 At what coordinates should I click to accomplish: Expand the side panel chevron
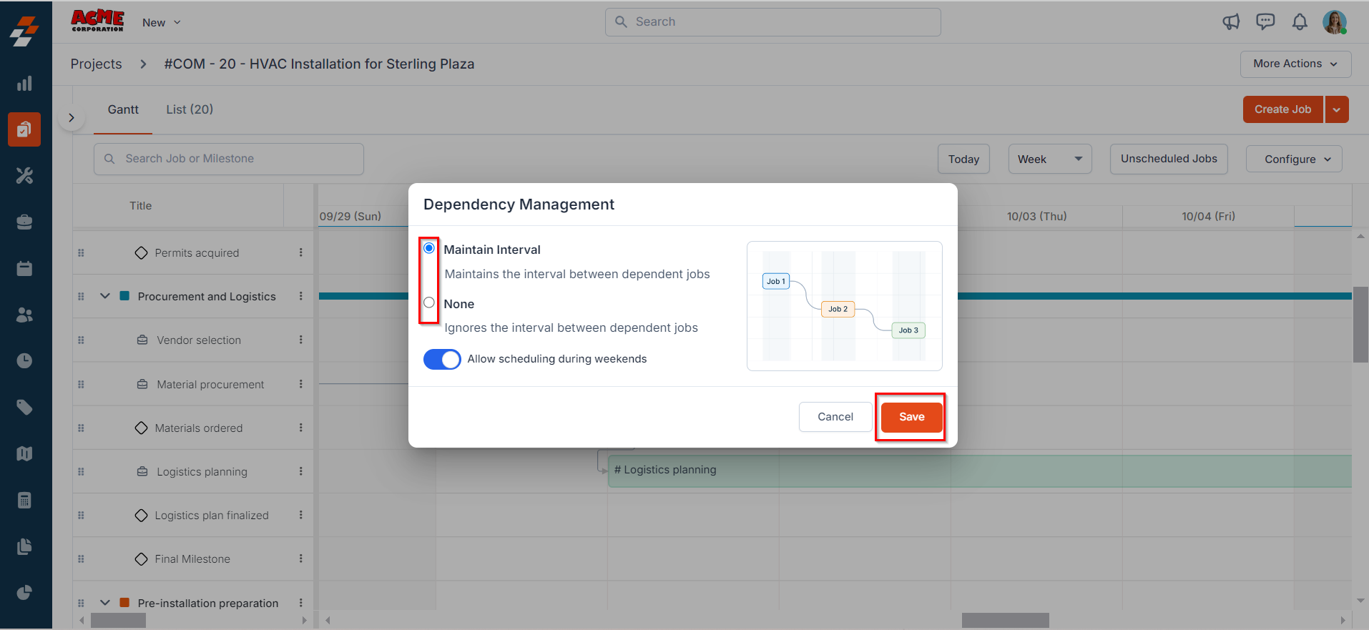pos(71,118)
